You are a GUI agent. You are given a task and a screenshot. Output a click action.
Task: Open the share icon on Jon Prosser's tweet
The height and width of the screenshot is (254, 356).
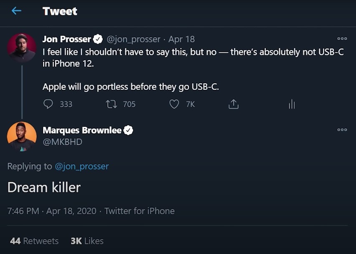(x=234, y=104)
